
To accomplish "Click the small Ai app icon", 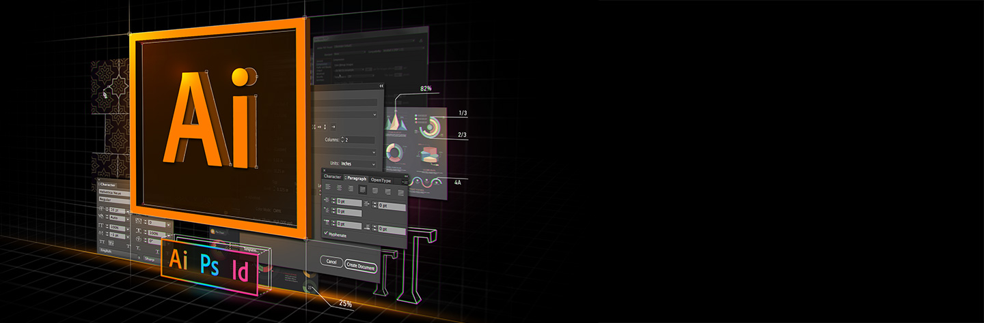I will 178,261.
